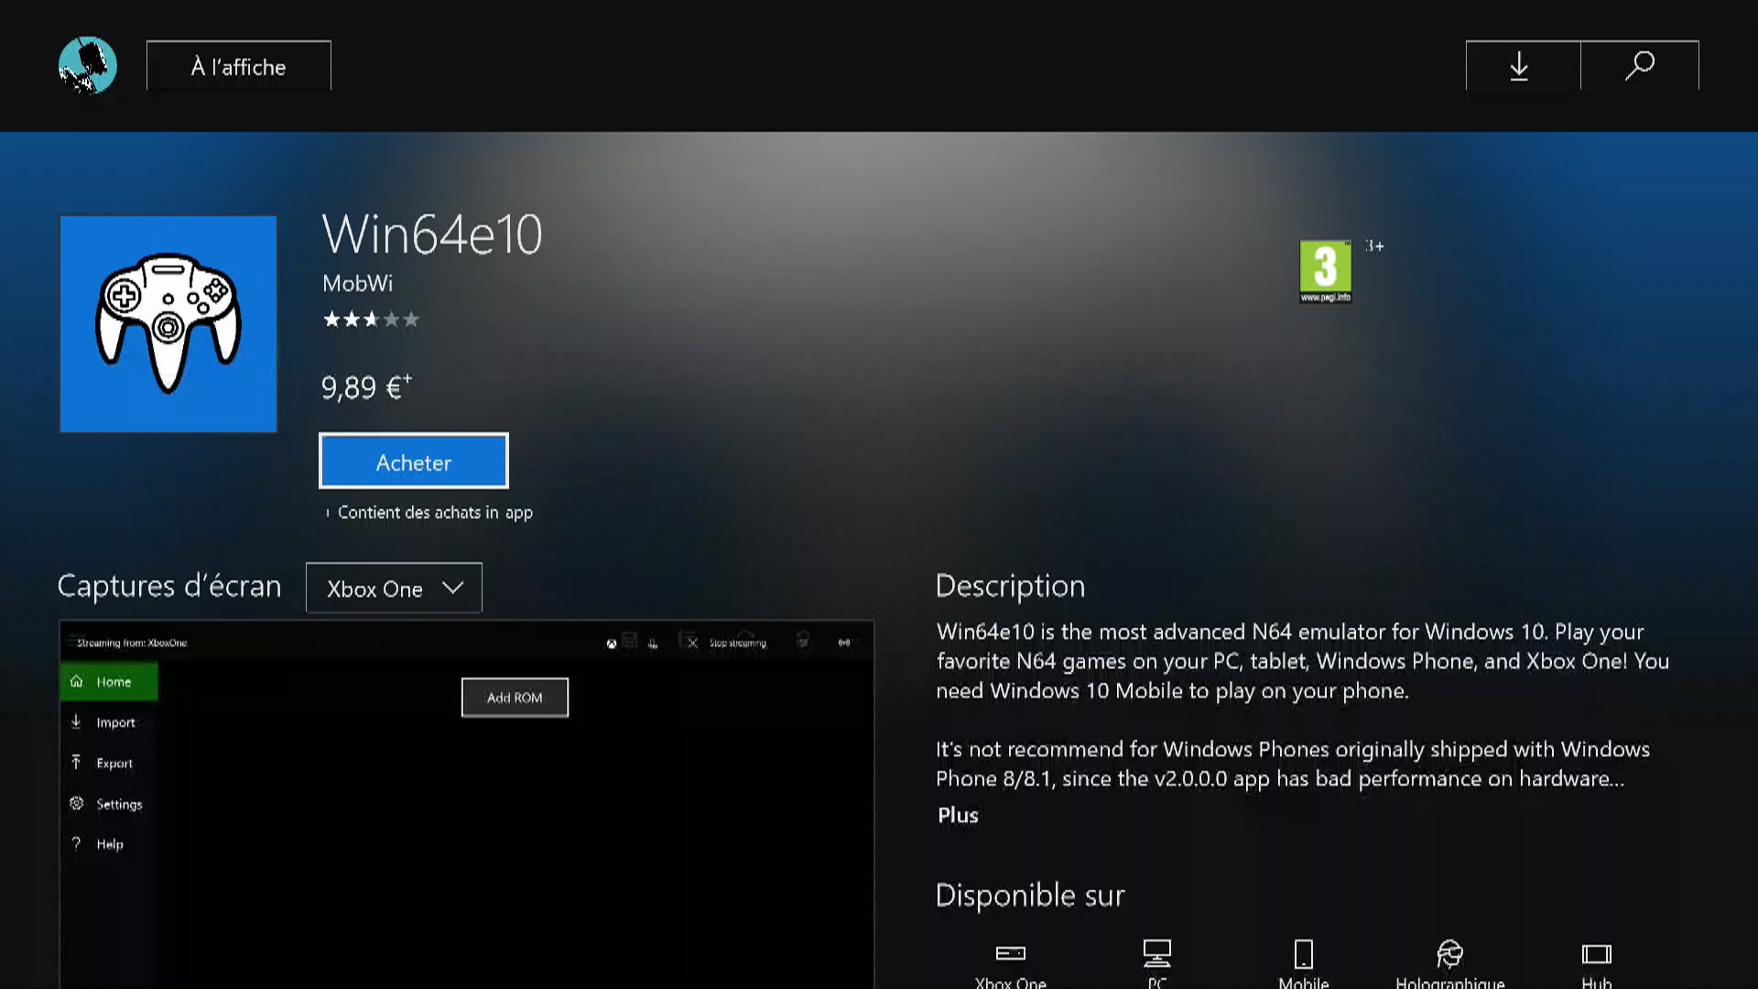Open the downloads queue icon

click(x=1520, y=66)
